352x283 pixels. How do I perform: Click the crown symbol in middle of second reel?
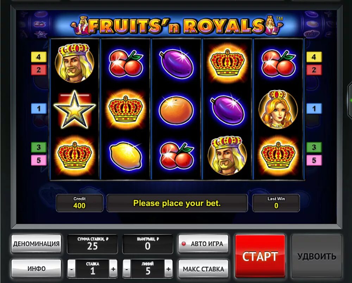[x=126, y=110]
